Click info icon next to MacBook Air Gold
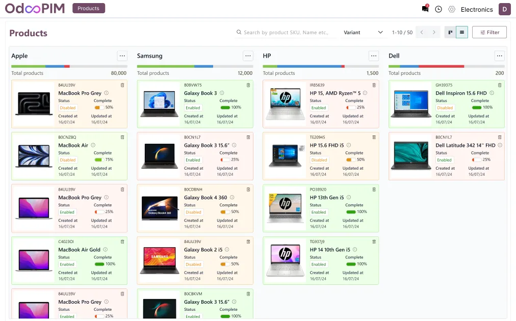 106,250
